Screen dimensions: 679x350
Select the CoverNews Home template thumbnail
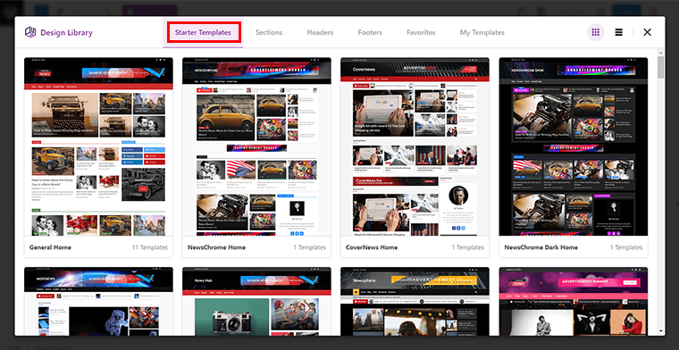pyautogui.click(x=415, y=146)
